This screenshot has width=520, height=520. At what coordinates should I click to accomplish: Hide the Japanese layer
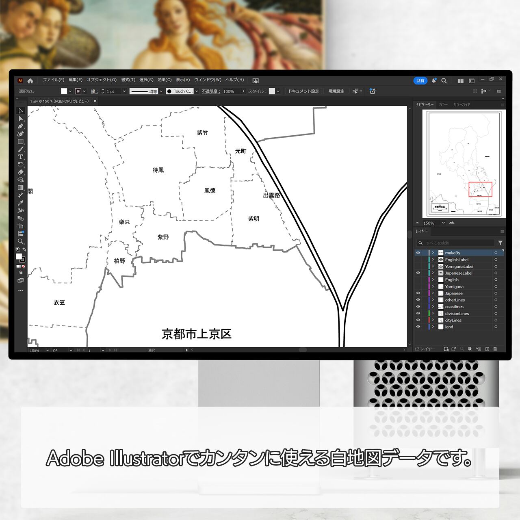[x=418, y=293]
